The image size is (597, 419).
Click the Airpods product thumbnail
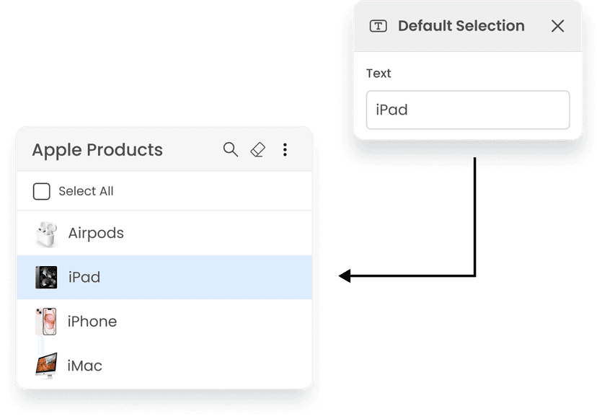(x=46, y=234)
